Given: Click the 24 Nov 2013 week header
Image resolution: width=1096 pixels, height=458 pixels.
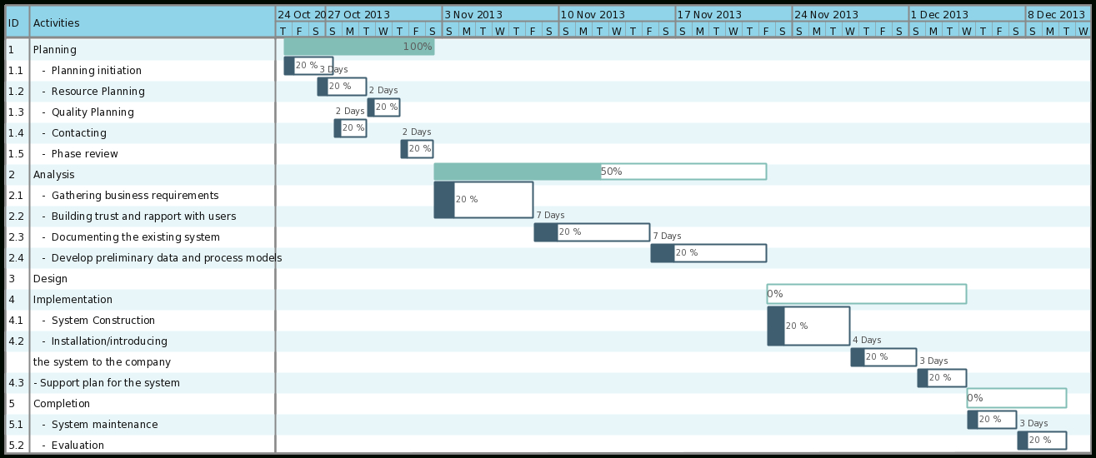Looking at the screenshot, I should tap(850, 14).
